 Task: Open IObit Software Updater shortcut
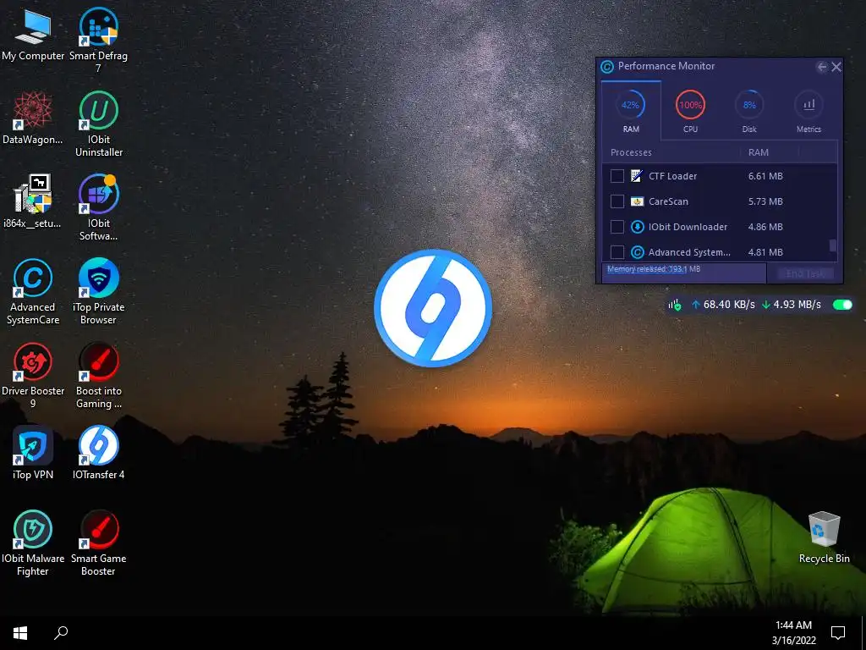click(x=98, y=207)
